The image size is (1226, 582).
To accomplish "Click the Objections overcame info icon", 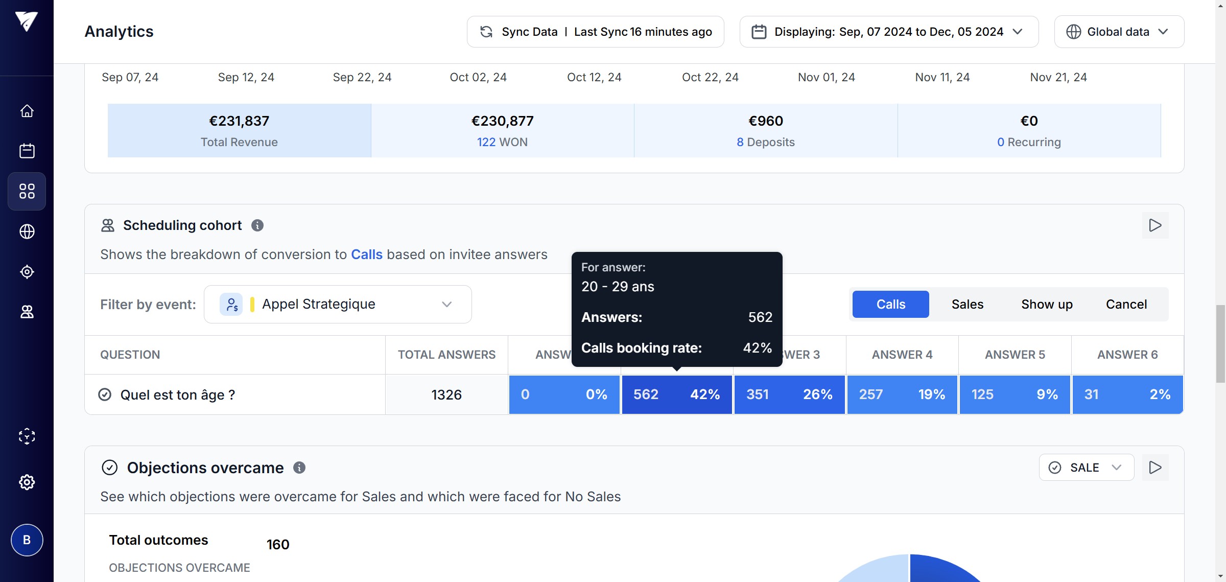I will [299, 468].
